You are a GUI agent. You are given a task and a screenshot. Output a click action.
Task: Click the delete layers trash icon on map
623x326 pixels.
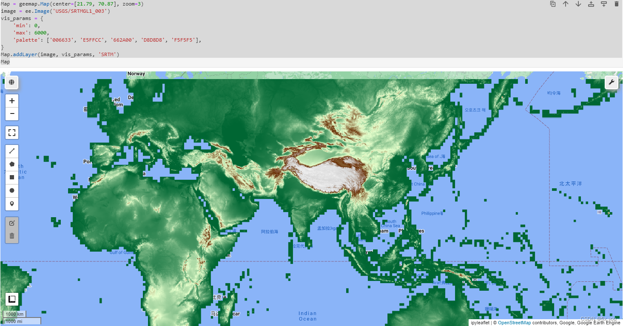pos(12,236)
